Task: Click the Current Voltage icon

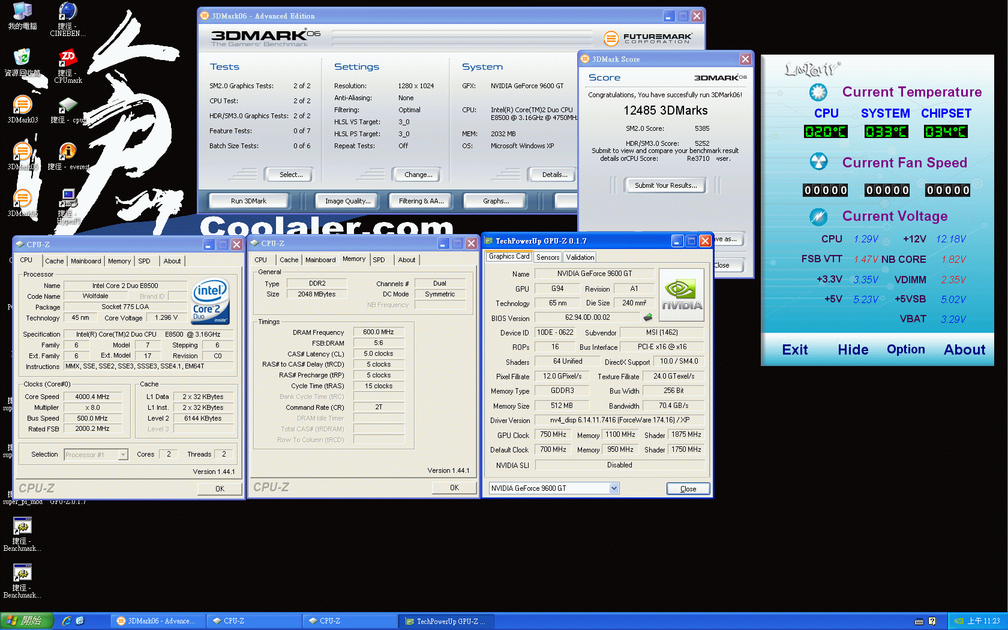Action: pos(818,216)
